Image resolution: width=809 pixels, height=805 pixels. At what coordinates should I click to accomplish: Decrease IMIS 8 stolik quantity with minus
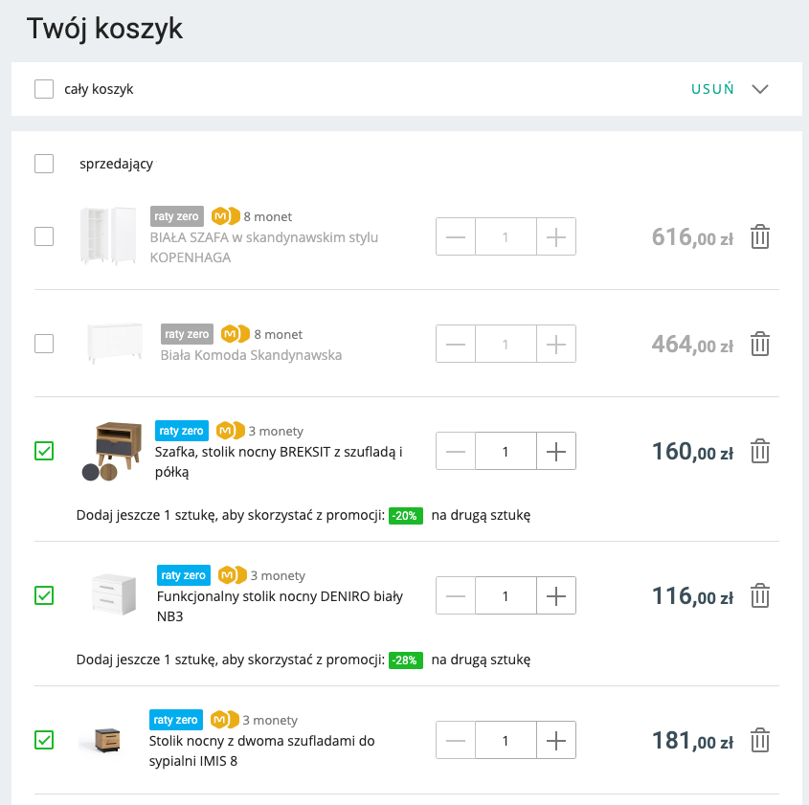456,740
